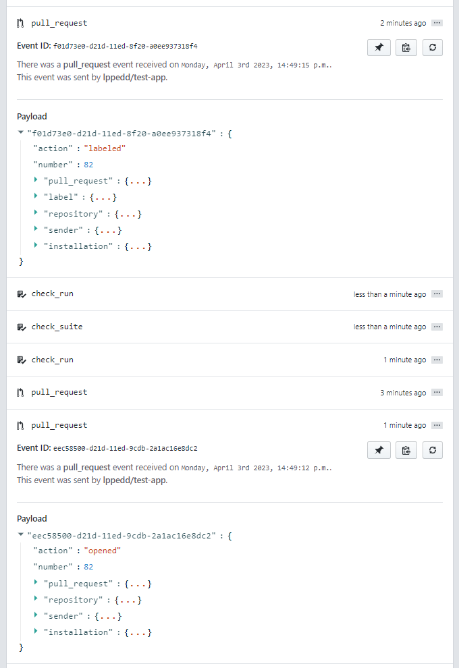Redeliver the f01d73e0 pull_request event
The height and width of the screenshot is (668, 459).
[x=433, y=47]
